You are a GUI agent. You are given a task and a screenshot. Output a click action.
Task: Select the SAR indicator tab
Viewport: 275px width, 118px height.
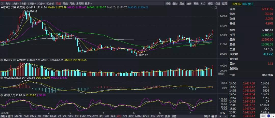coord(113,116)
